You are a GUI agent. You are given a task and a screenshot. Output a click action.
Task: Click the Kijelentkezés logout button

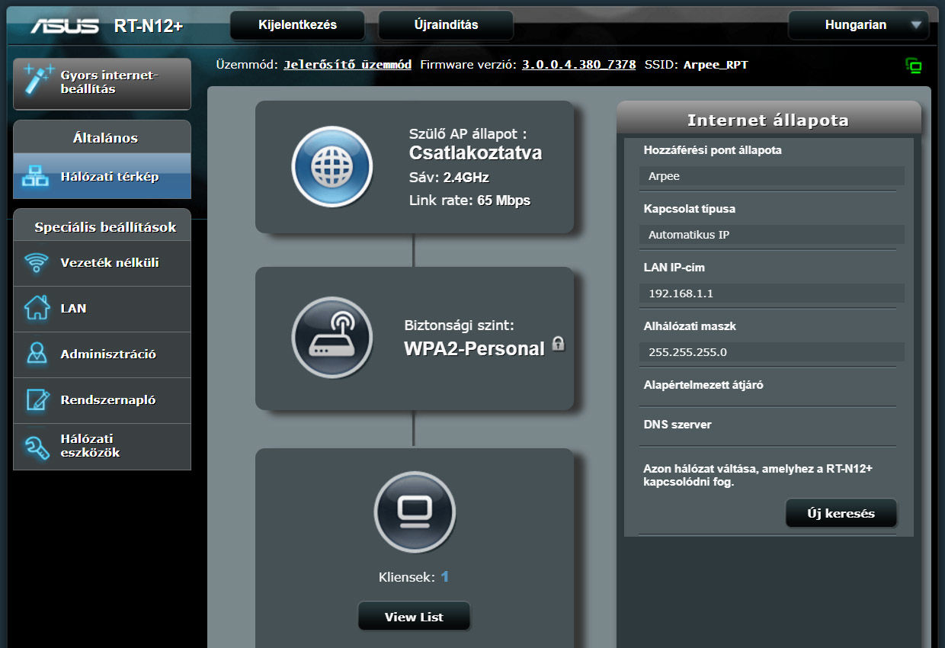(298, 25)
